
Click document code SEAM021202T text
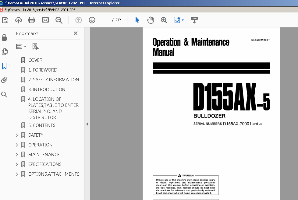click(260, 40)
